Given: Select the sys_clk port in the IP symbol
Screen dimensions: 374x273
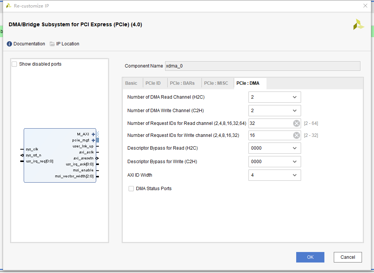Looking at the screenshot, I should pos(32,149).
